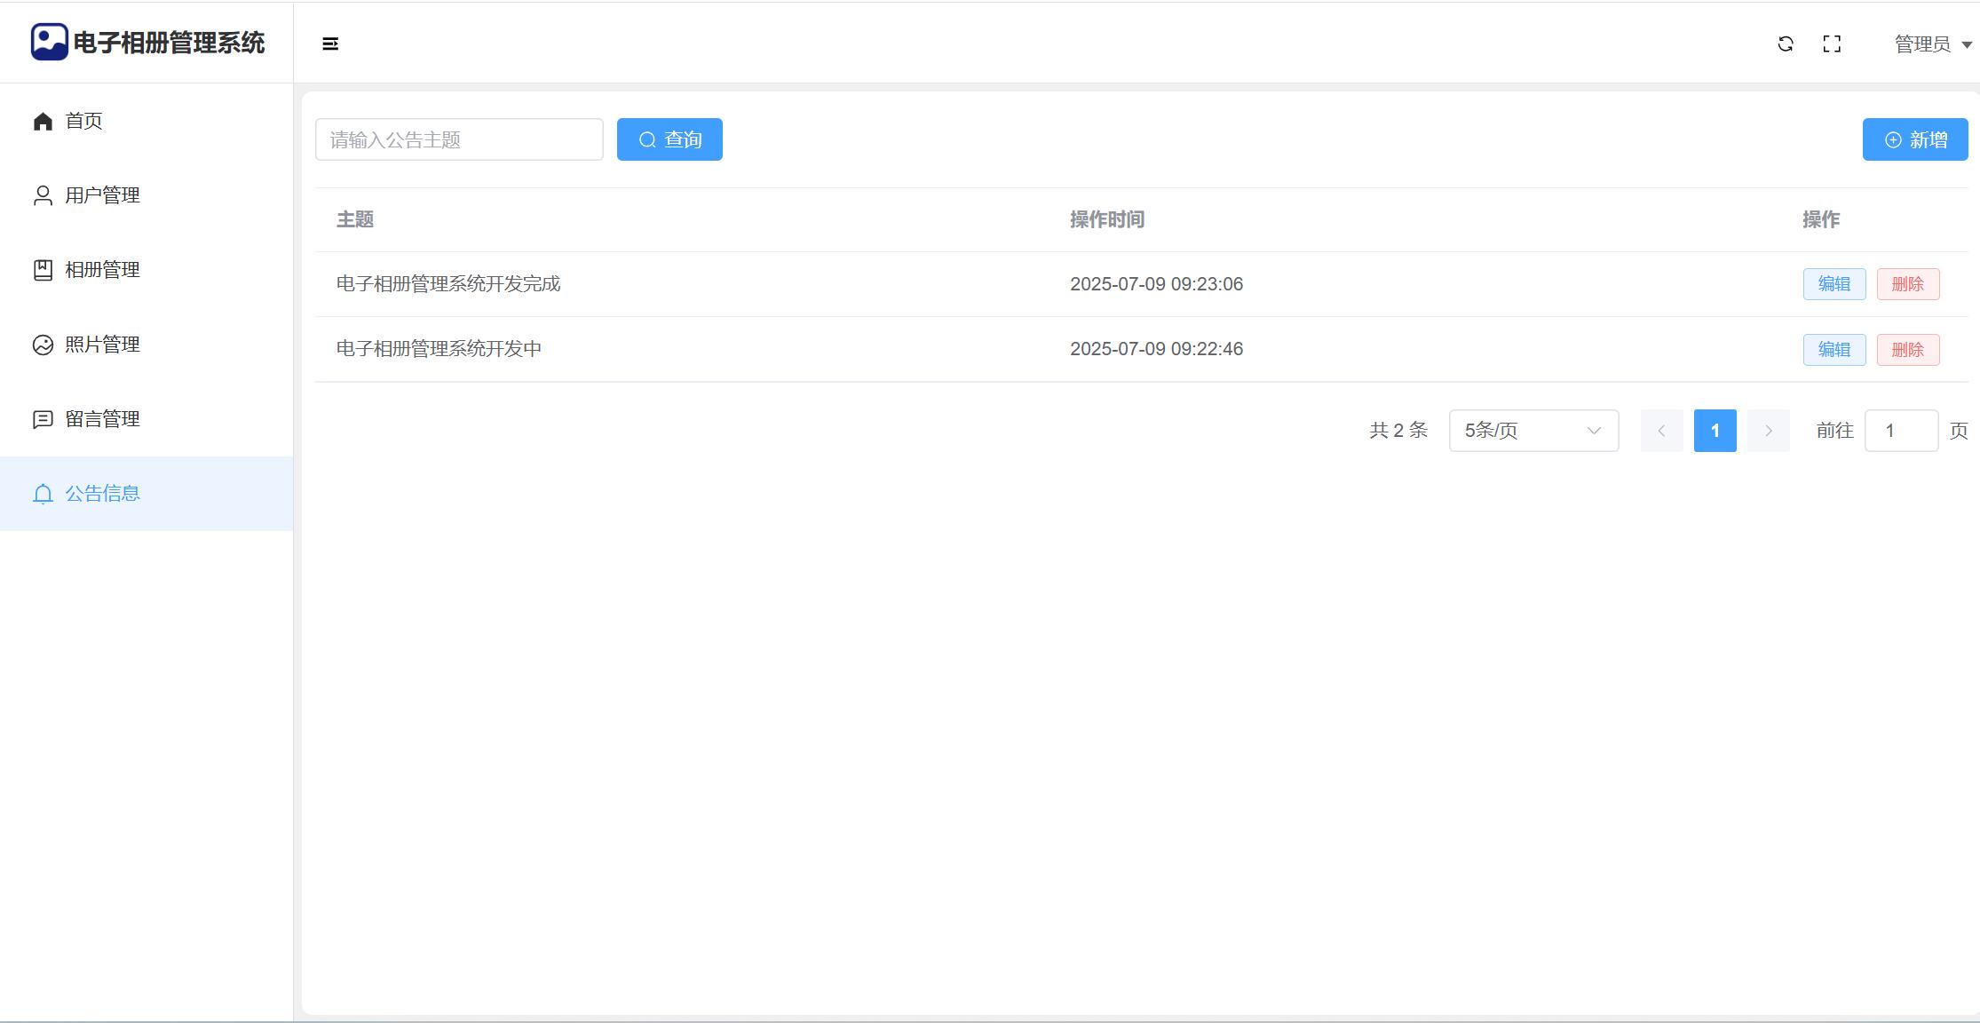
Task: Click the home icon for 首页
Action: tap(43, 121)
